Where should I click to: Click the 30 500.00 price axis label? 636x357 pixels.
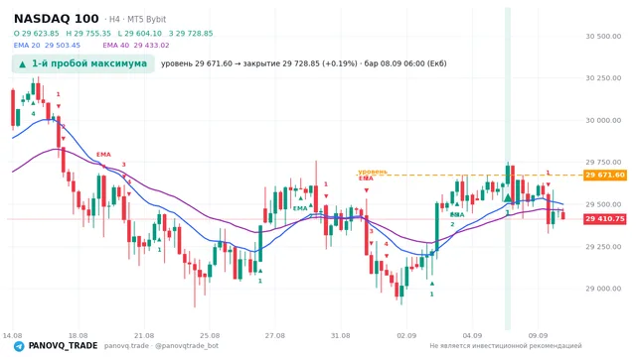(x=603, y=37)
